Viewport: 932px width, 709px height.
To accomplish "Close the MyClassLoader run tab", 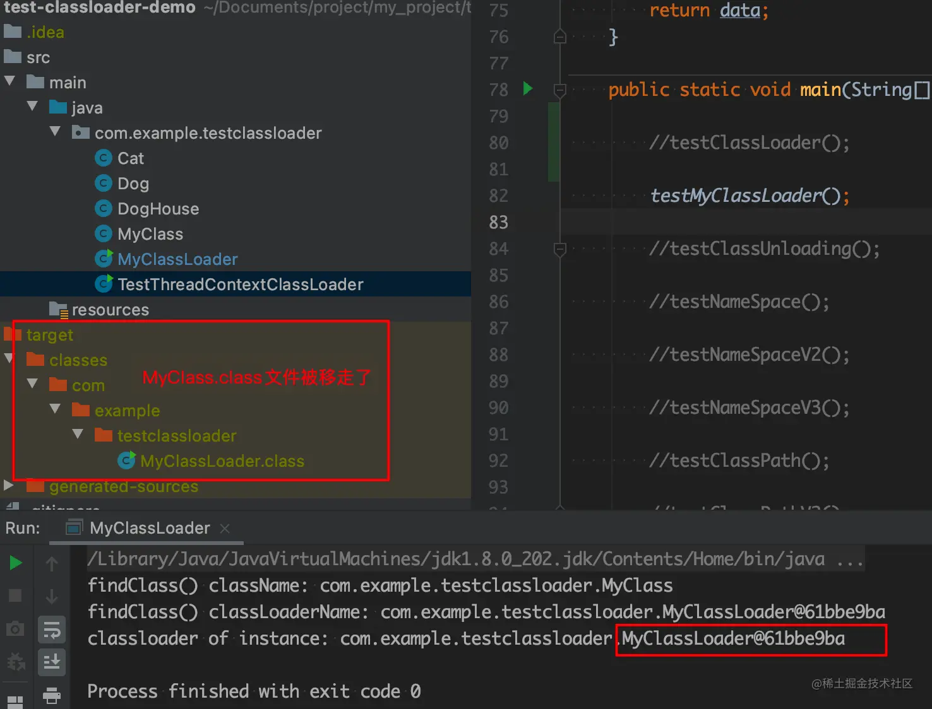I will [x=225, y=528].
